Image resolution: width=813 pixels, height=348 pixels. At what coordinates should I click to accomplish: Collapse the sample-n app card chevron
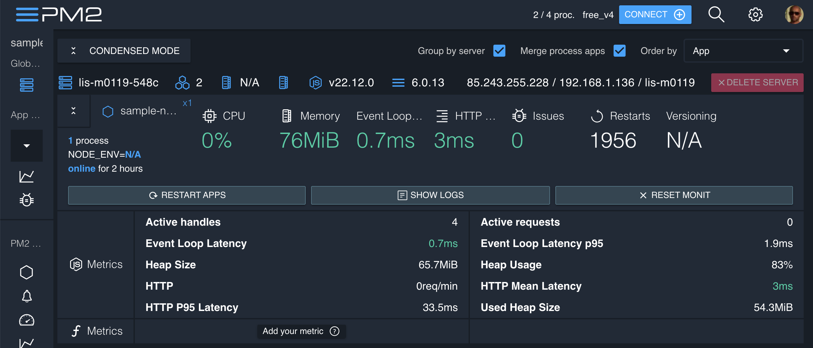pos(73,111)
